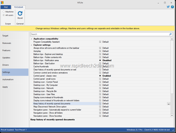Click the Preset loaded 'Test Preset 1' status text
Screen dimensions: 176x133
[14, 130]
